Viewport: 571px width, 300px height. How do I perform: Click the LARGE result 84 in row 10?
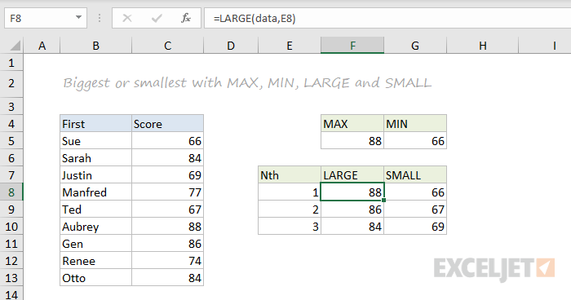[352, 227]
